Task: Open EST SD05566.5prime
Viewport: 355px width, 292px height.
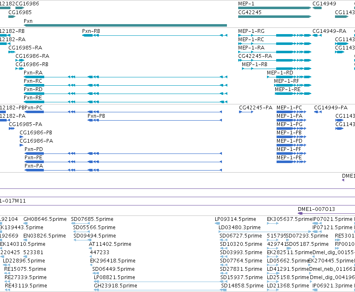Action: [x=94, y=228]
